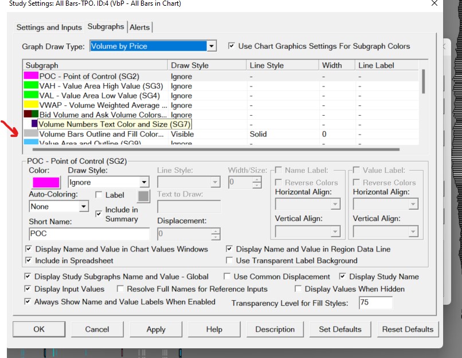Enable Use Transparent Label Background
This screenshot has height=358, width=462.
point(230,261)
